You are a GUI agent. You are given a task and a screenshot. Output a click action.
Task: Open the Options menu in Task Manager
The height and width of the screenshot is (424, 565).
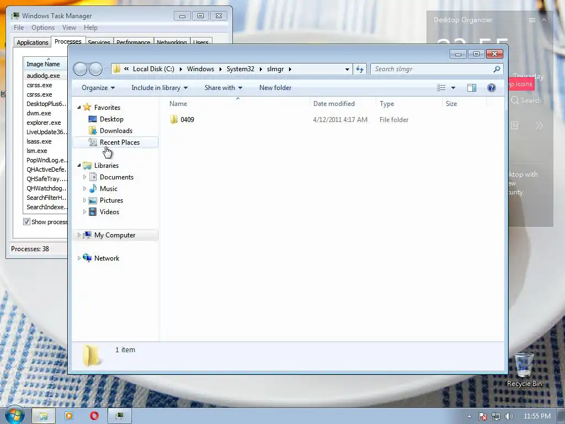[x=43, y=28]
